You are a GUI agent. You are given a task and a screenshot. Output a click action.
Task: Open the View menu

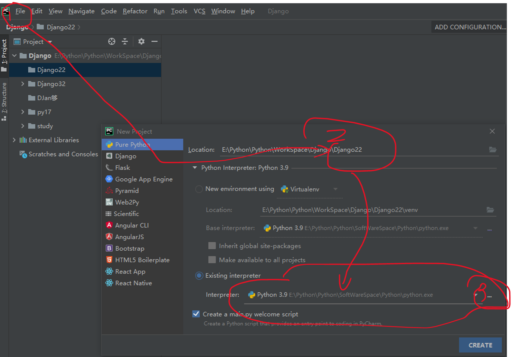point(55,11)
